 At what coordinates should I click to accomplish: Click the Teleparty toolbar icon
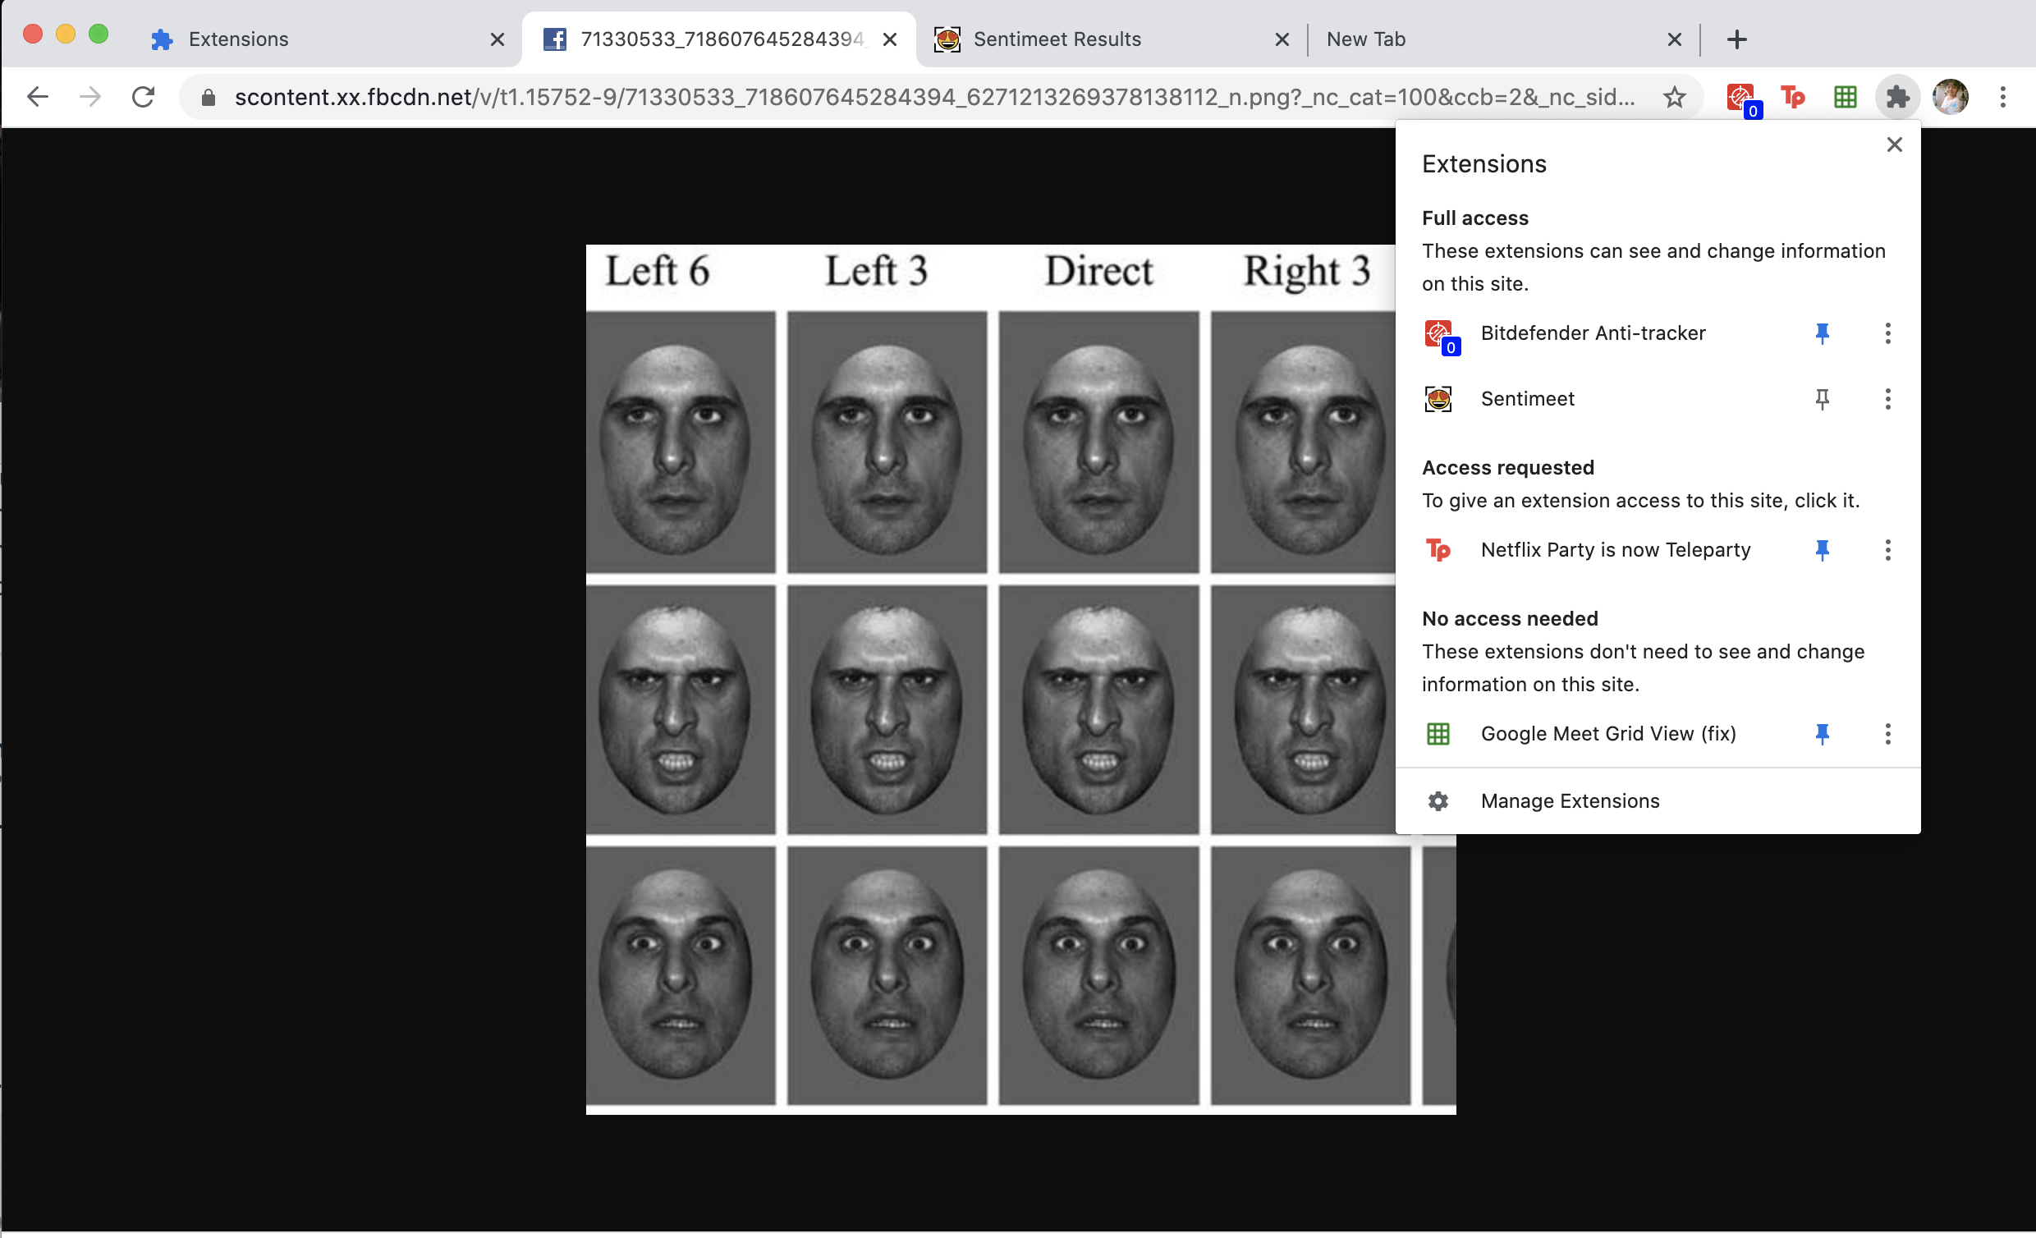point(1792,98)
